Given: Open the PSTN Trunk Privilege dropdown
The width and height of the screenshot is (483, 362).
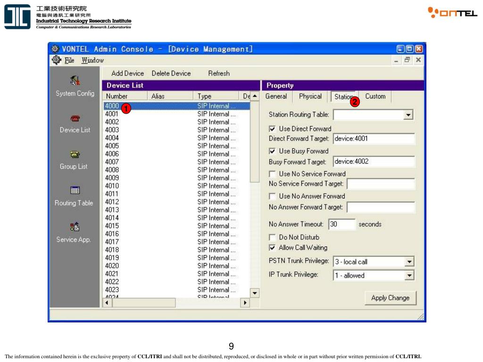Looking at the screenshot, I should (409, 262).
